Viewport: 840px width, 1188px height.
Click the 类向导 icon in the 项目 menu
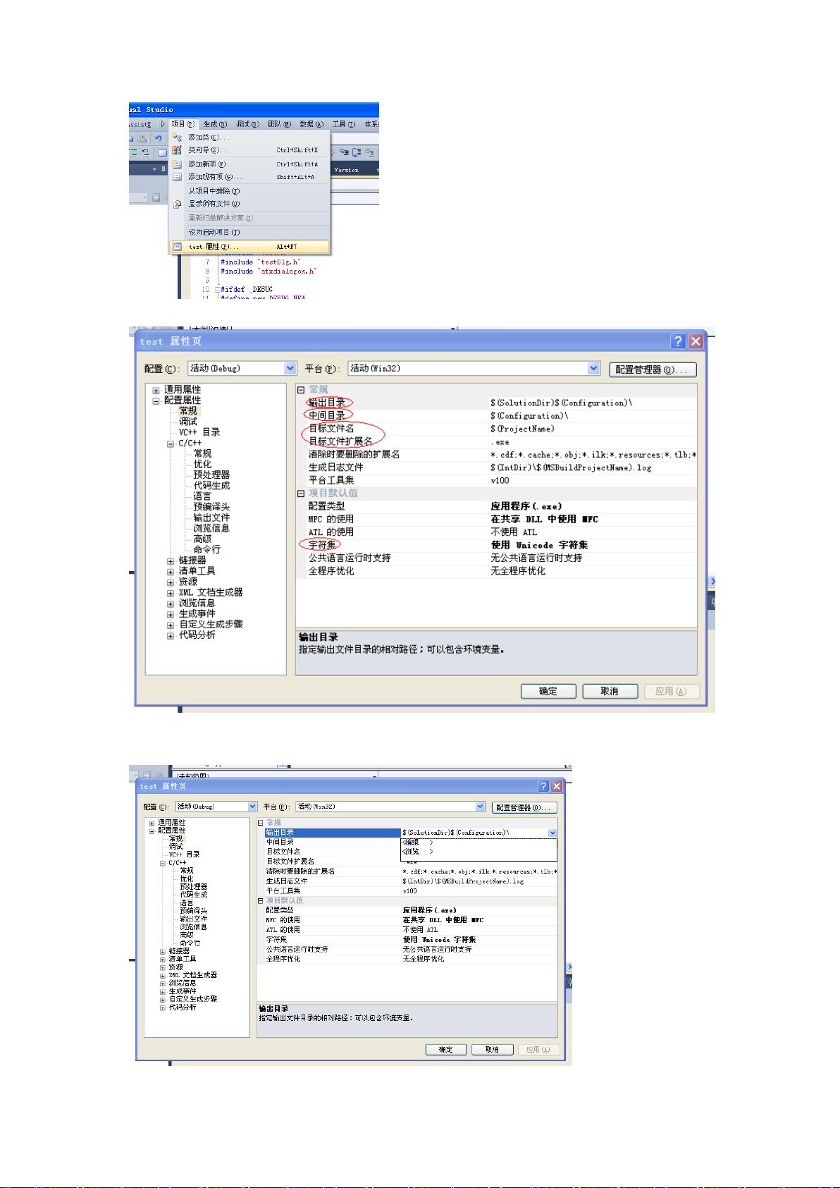[177, 150]
